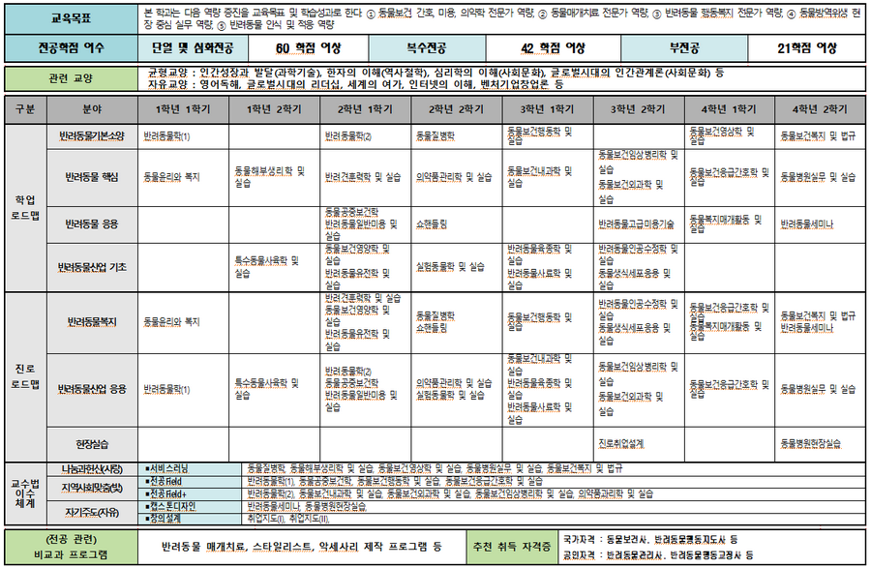Screen dimensions: 871x567
Task: Click the 단일 및 심화전공 cell
Action: [193, 47]
